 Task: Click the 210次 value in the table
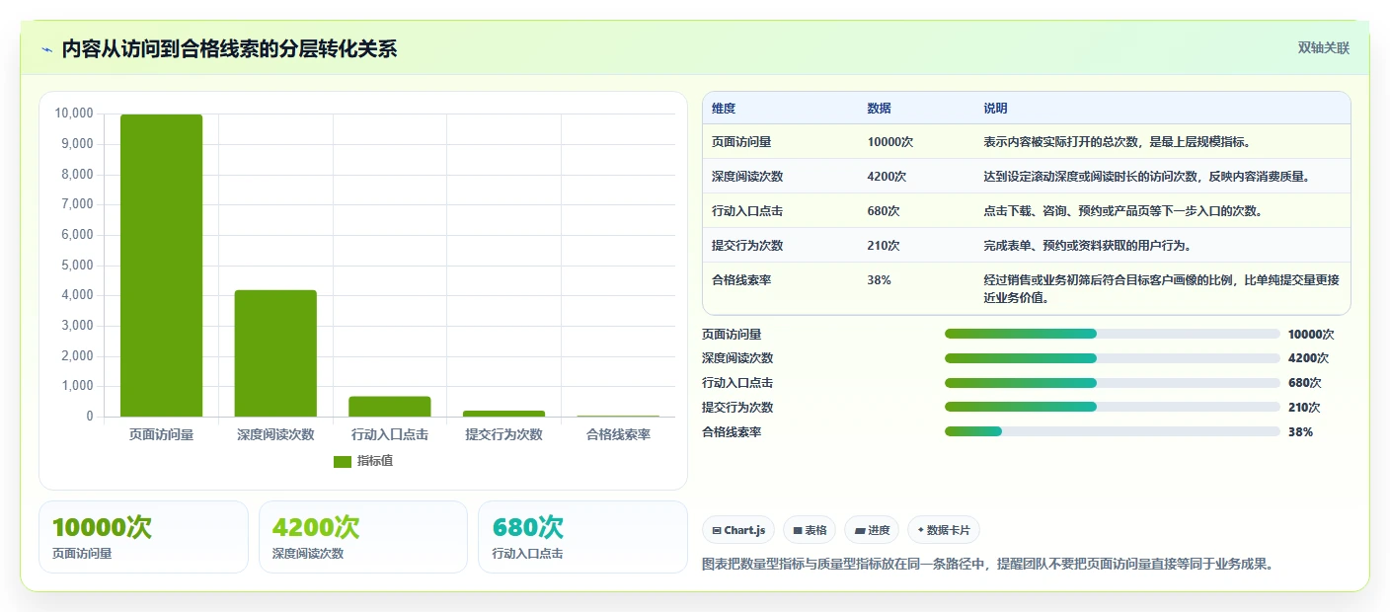884,245
